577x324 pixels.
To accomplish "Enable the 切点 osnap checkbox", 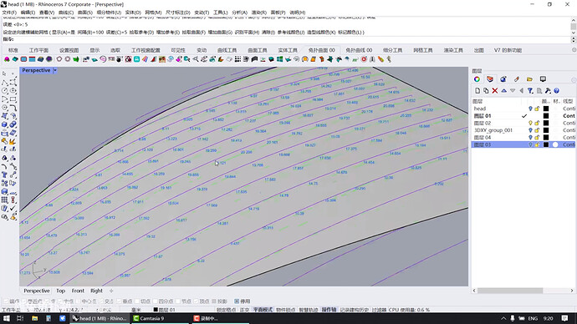I will tap(137, 301).
